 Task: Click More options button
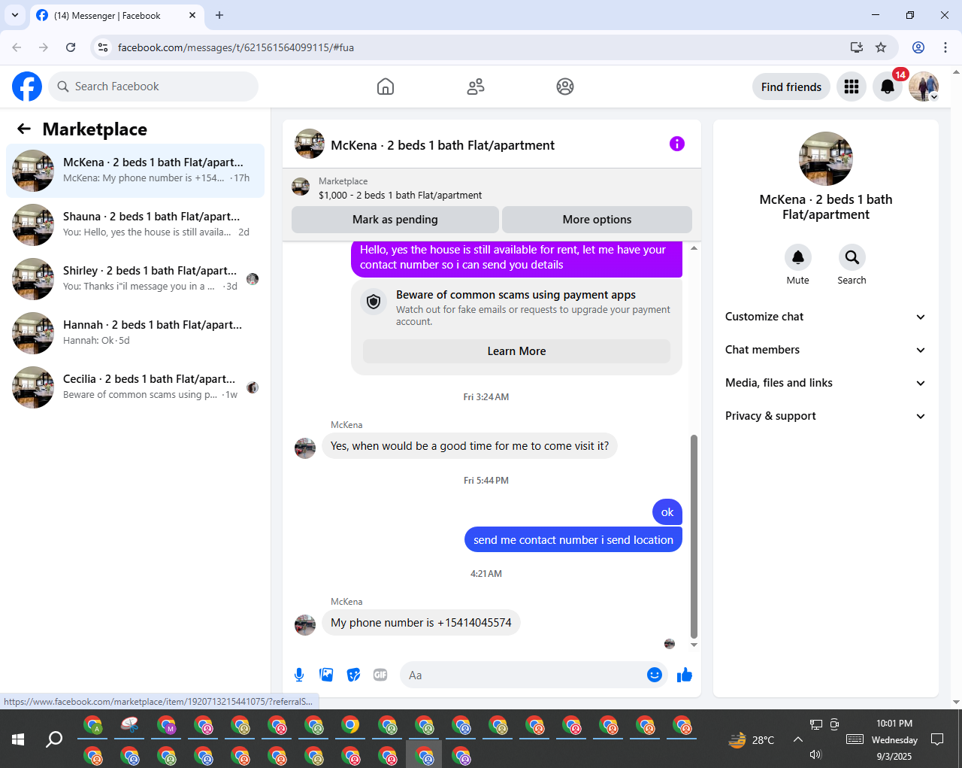(x=597, y=220)
